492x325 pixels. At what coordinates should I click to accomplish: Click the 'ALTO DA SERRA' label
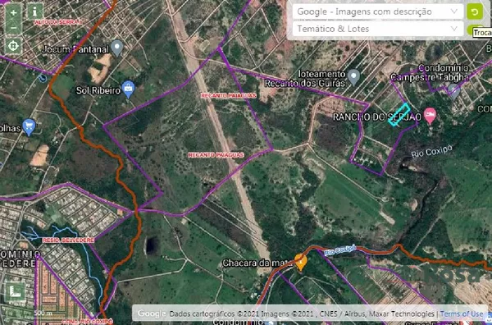pyautogui.click(x=58, y=22)
